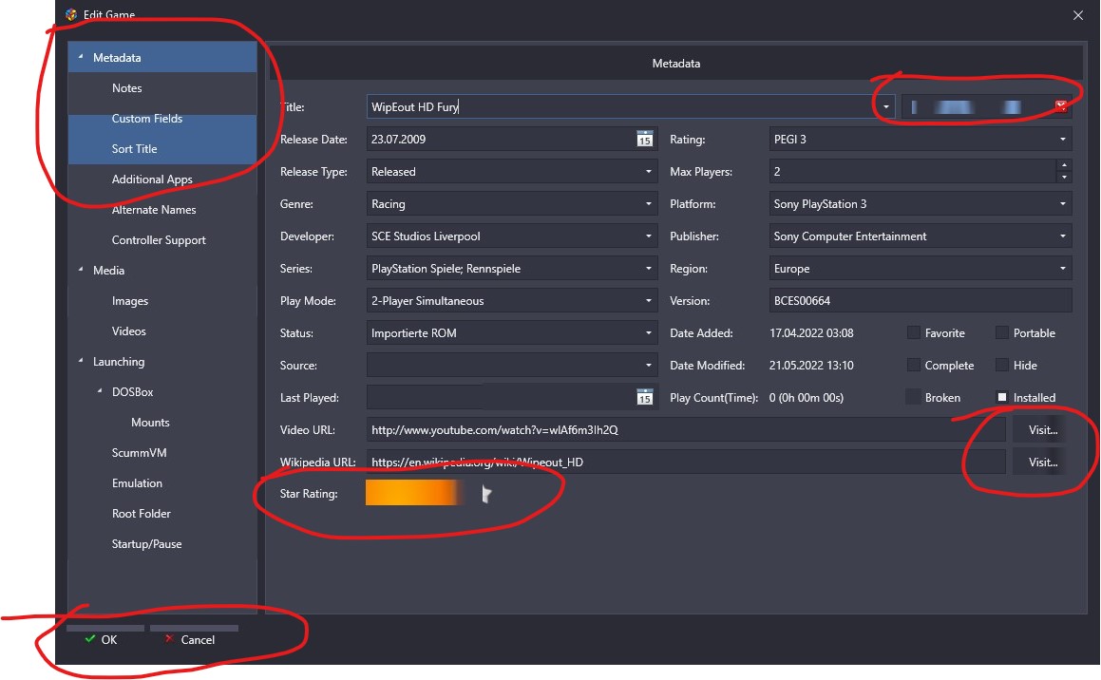Confirm changes with the OK button

(x=105, y=638)
